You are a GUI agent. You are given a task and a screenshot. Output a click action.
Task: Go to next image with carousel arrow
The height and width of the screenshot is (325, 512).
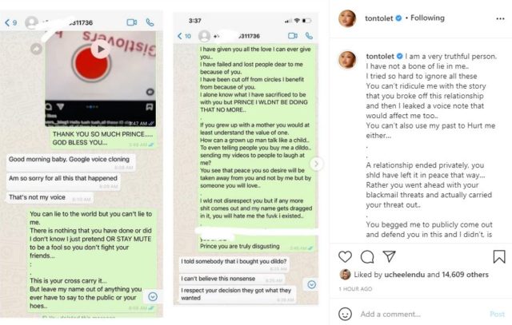(316, 164)
